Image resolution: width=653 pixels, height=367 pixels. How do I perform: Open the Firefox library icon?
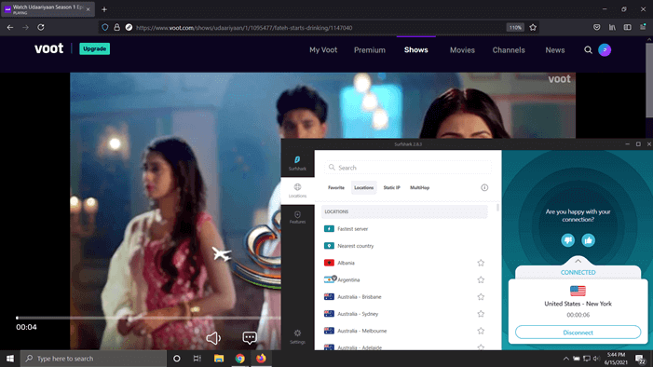(x=612, y=28)
